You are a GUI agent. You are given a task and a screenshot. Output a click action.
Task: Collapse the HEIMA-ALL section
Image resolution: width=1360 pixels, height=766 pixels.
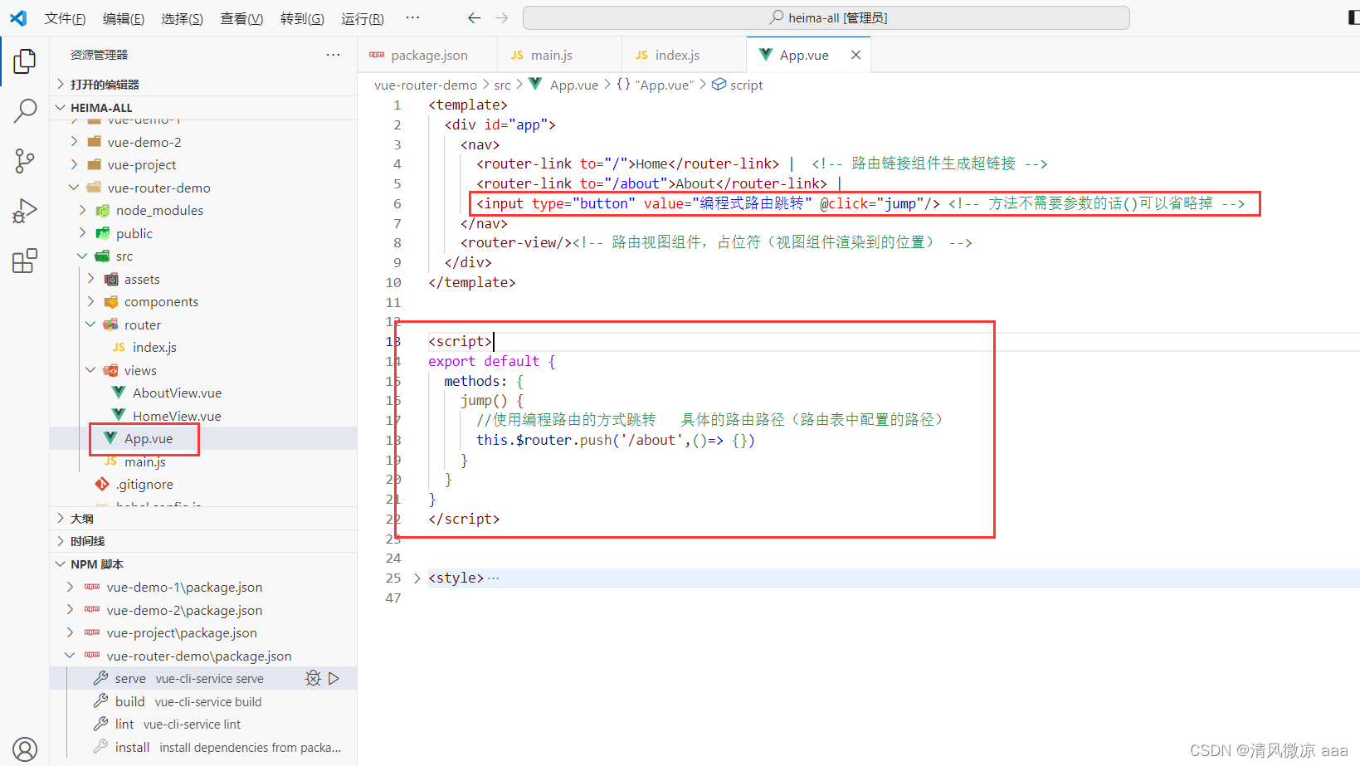(203, 108)
